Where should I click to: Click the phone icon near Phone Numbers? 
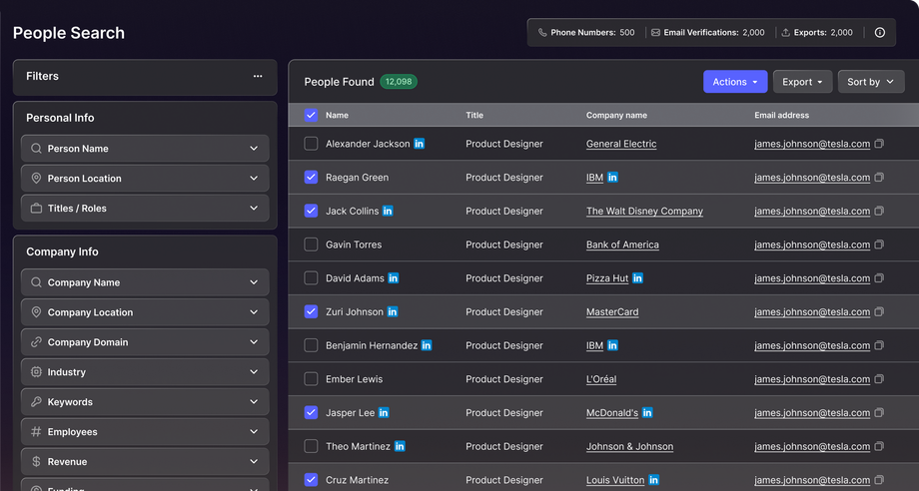542,33
